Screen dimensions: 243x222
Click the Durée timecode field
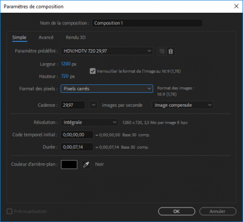pos(77,147)
